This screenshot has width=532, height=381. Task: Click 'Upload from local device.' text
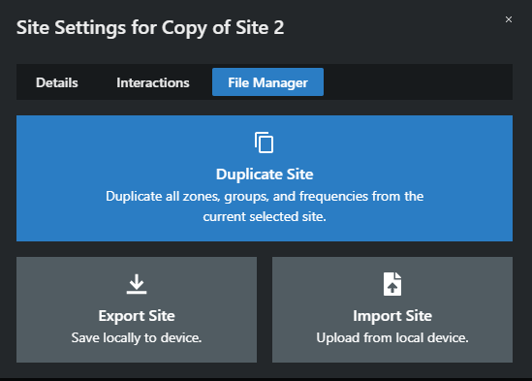coord(392,338)
